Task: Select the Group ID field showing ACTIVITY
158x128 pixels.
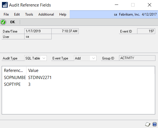Action: 137,58
